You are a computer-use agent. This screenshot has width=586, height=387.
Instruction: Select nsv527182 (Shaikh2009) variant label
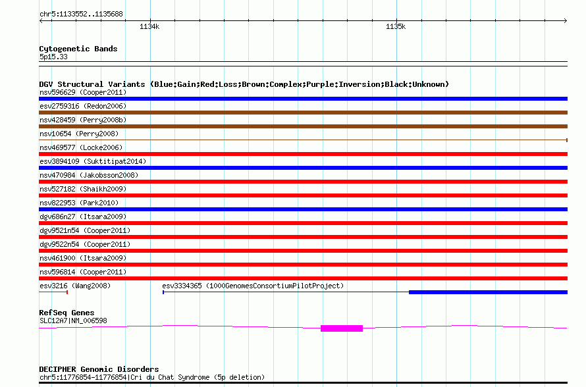(x=83, y=189)
